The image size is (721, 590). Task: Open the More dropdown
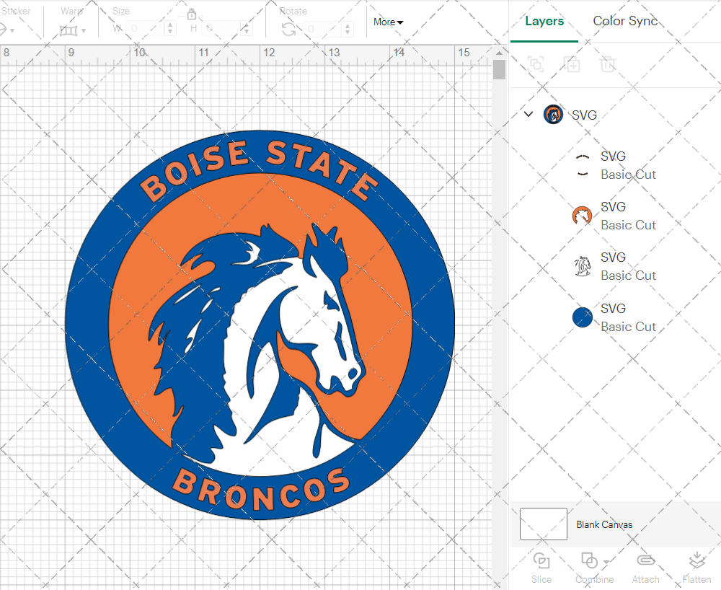pos(387,22)
